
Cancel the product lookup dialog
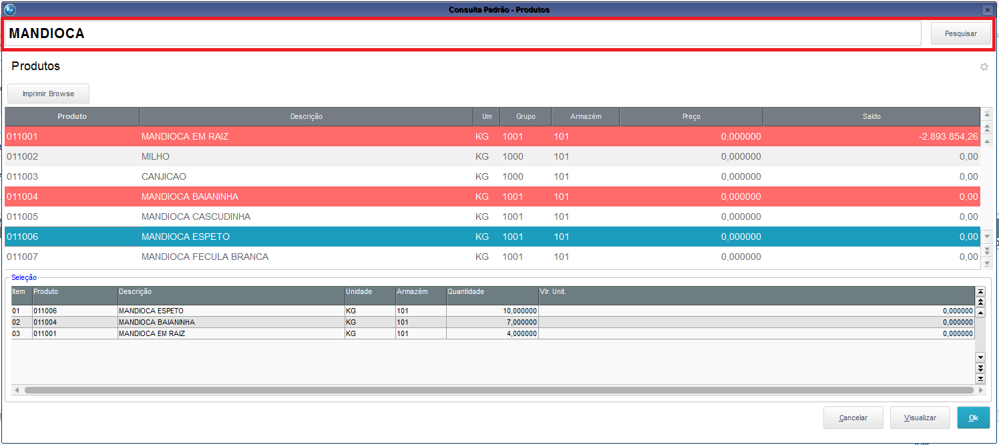coord(853,418)
